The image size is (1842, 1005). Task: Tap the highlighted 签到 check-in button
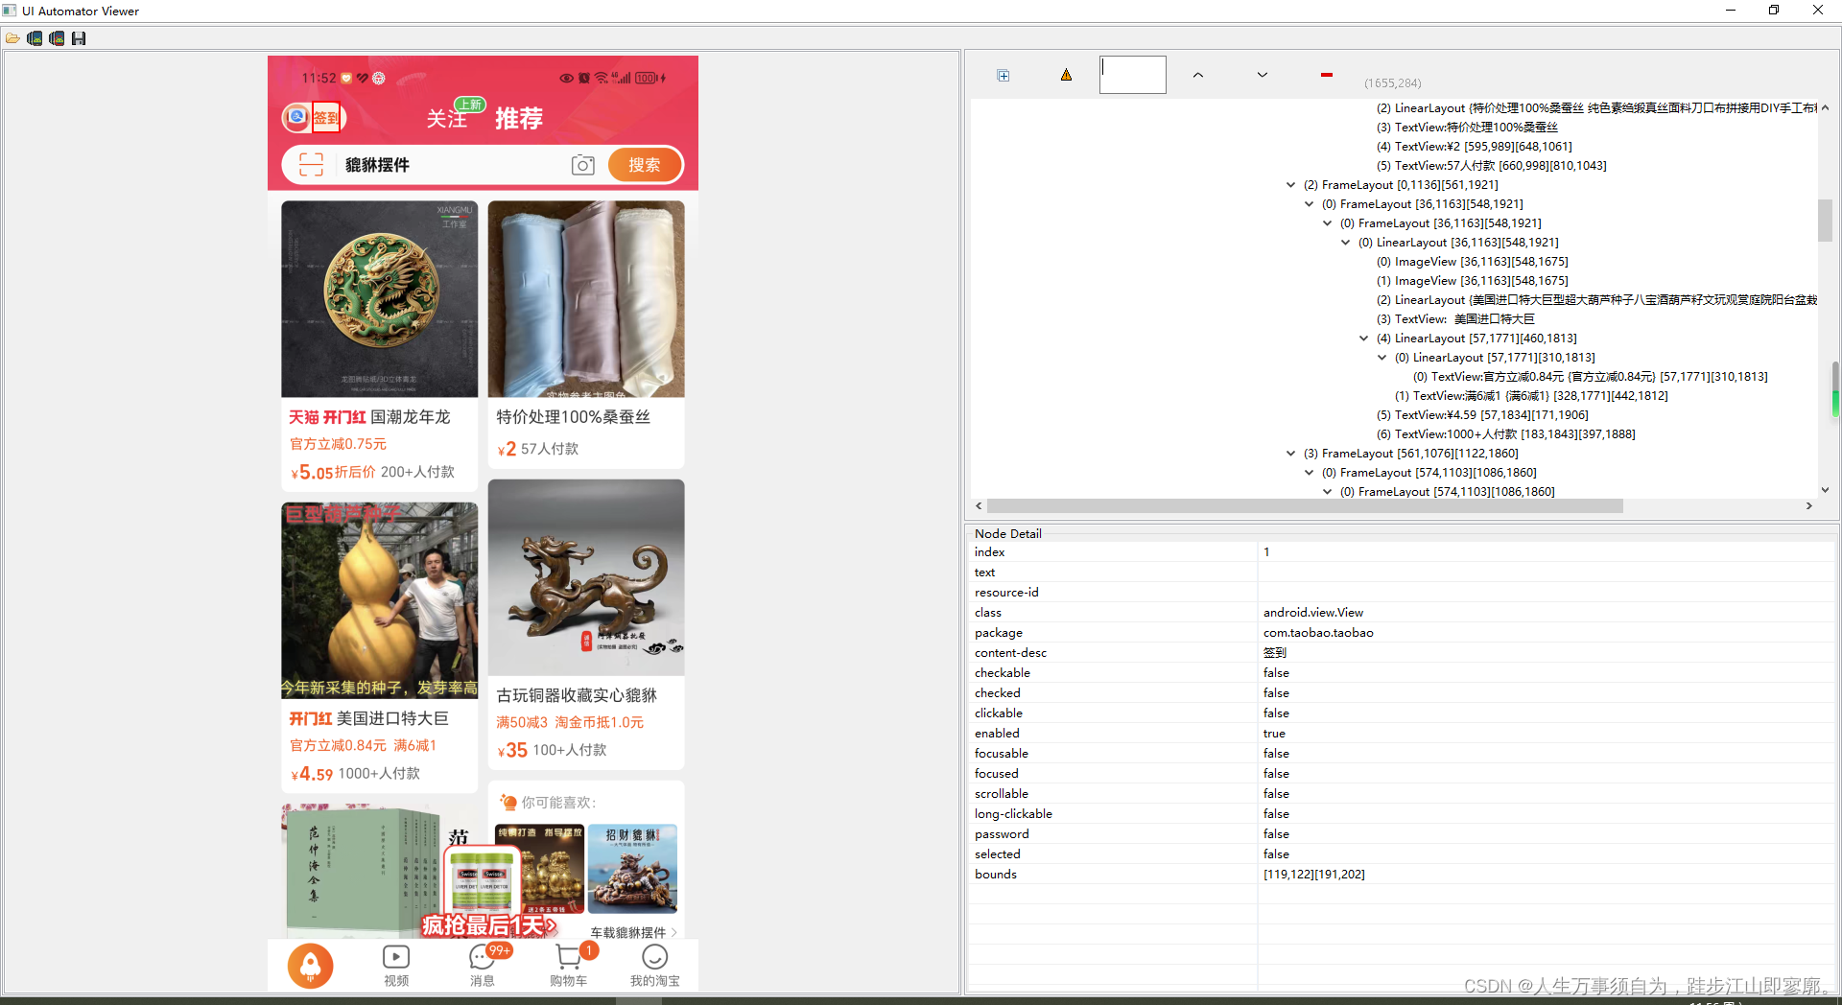point(326,118)
